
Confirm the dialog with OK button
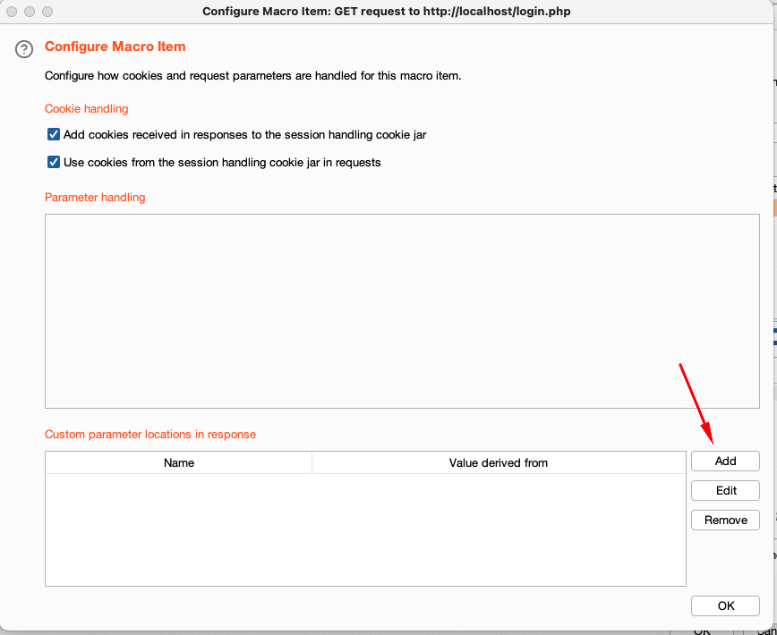[725, 605]
